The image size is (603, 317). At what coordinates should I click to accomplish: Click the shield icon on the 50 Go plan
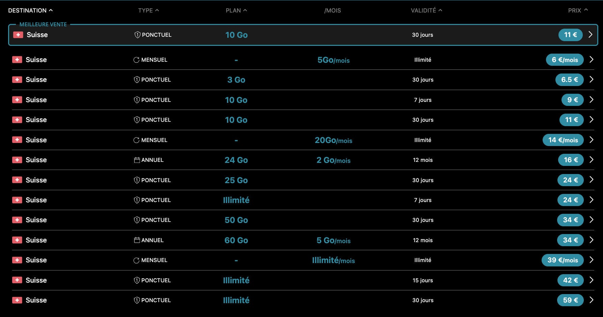137,220
